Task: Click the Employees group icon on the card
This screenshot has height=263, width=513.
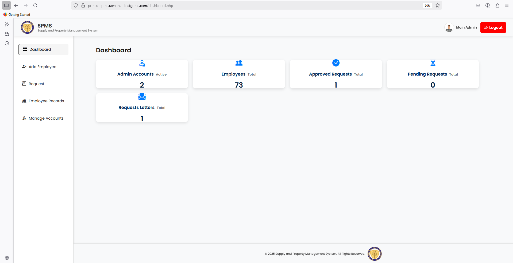Action: pos(239,63)
